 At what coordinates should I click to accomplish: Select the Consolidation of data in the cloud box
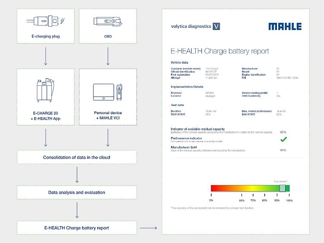tap(76, 157)
